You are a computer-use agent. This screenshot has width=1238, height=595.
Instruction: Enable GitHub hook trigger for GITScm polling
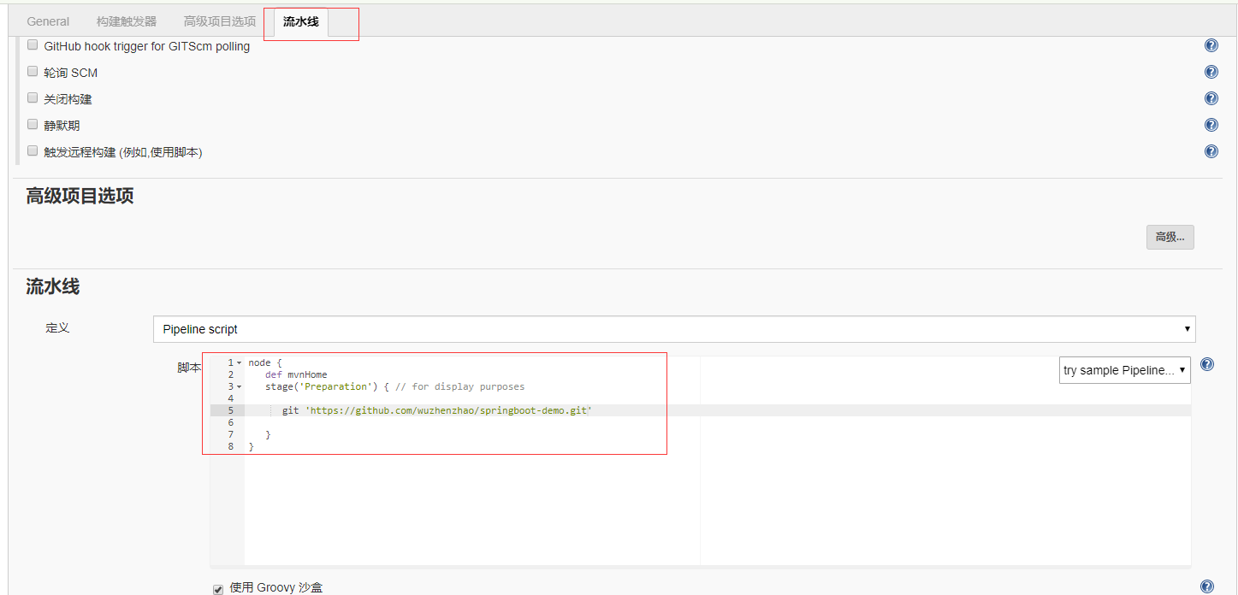click(33, 45)
